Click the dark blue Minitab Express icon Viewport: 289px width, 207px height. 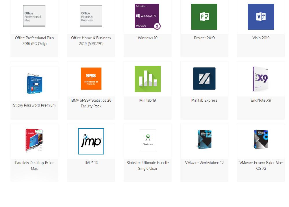pos(204,79)
